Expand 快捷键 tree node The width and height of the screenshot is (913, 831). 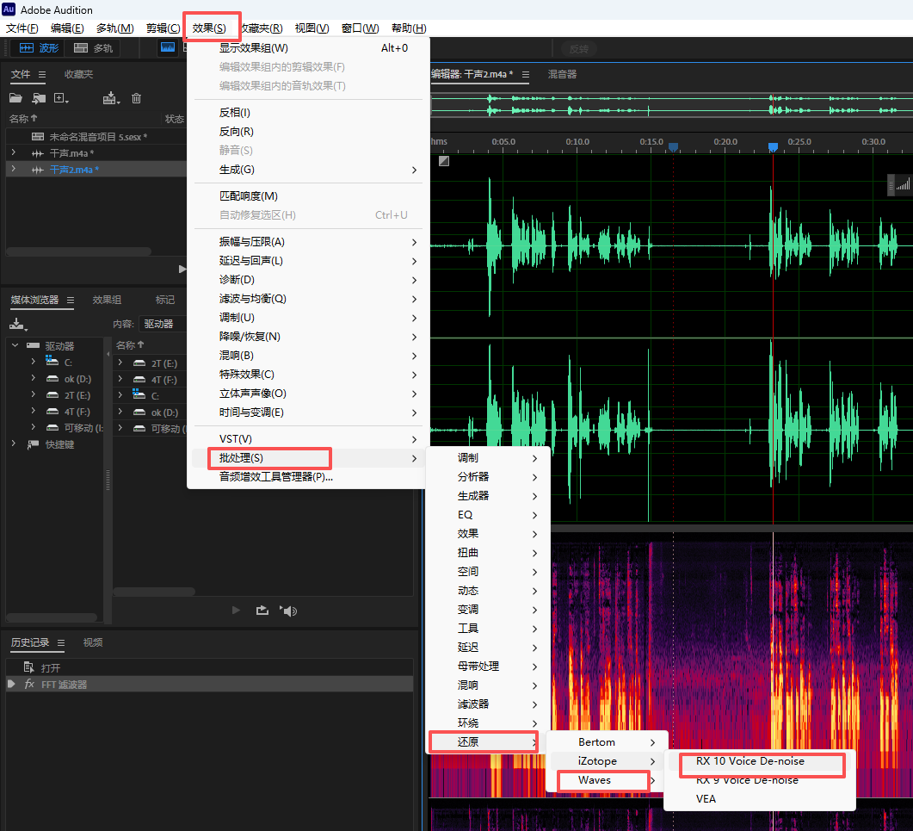[x=14, y=443]
